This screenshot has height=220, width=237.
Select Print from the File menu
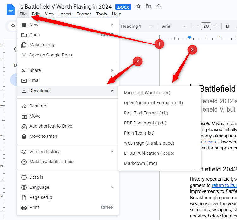pos(68,207)
